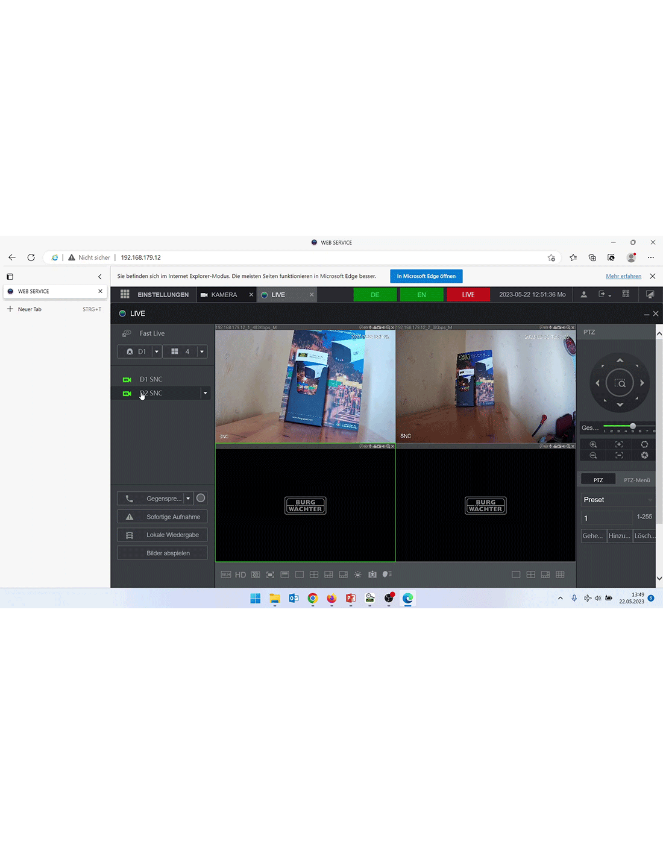Screen dimensions: 663x844
Task: Switch to the PTZ-Menü tab
Action: pos(636,480)
